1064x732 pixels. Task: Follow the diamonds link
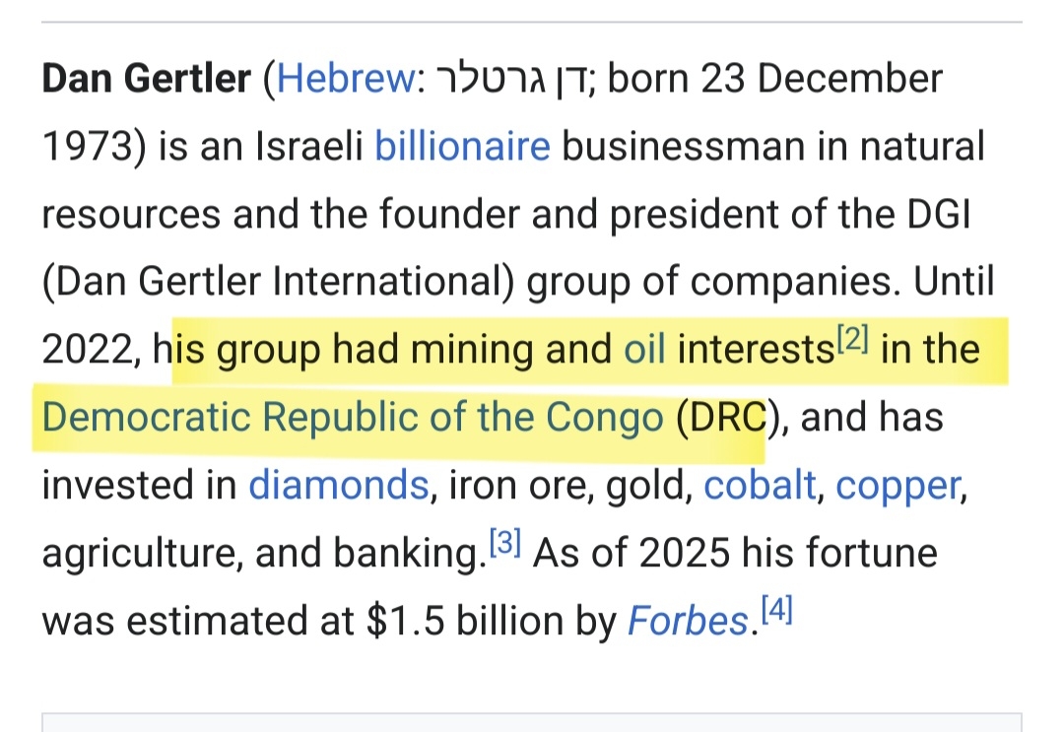pyautogui.click(x=337, y=486)
